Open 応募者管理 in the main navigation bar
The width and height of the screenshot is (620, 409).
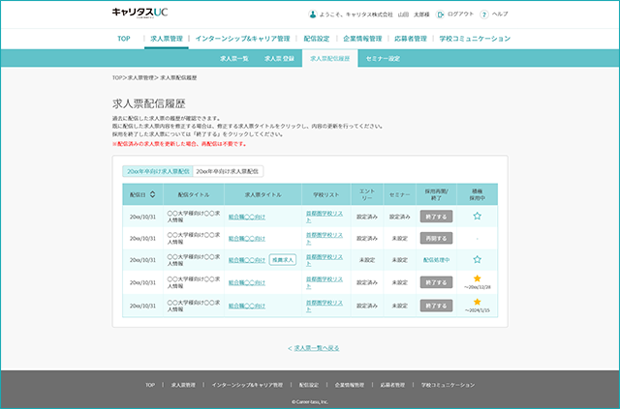tap(411, 39)
